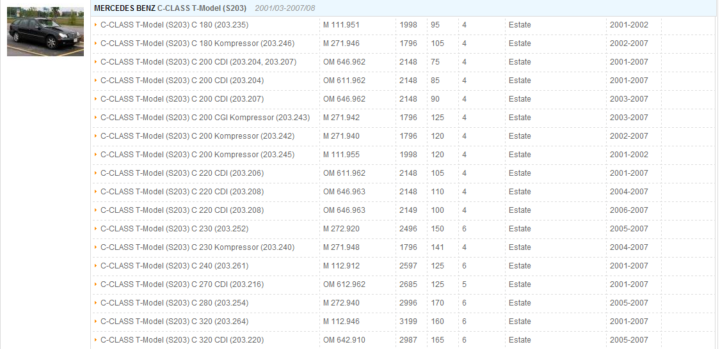The width and height of the screenshot is (720, 349).
Task: Click the date range 2001/03-2007/08 in header
Action: coord(285,8)
